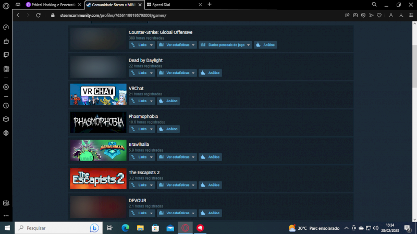Open the Brawlhalla game title link

139,144
